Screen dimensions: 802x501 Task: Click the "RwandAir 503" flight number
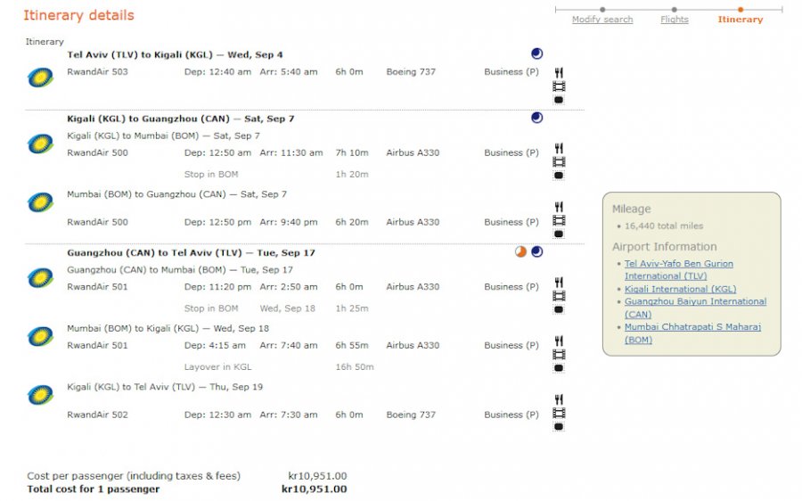[97, 71]
